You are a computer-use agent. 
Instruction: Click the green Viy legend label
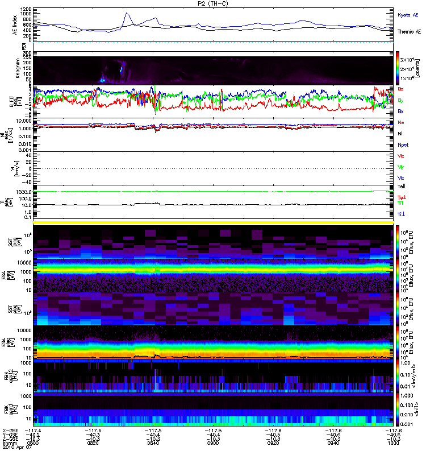tap(401, 167)
